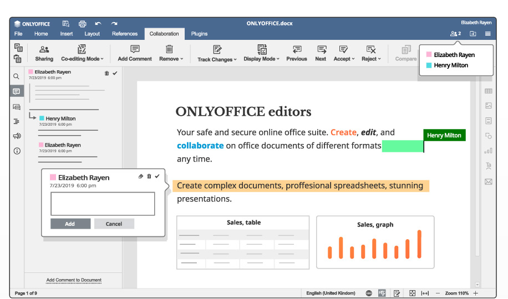Expand the Accept changes dropdown
Viewport: 508px width, 299px height.
tap(344, 59)
